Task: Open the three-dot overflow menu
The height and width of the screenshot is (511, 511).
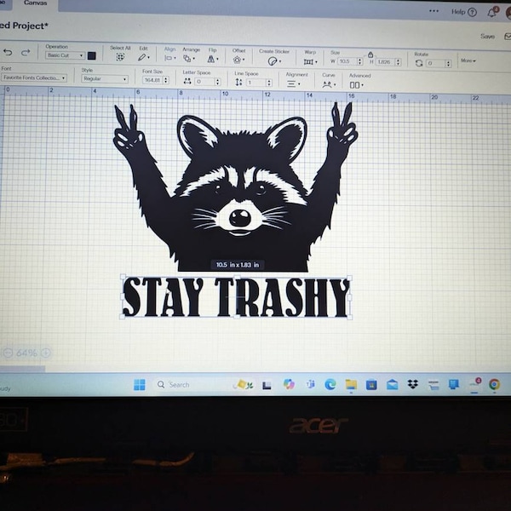Action: tap(433, 11)
